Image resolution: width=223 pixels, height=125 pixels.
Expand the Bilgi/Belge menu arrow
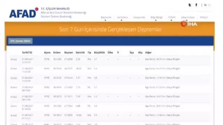pyautogui.click(x=156, y=20)
